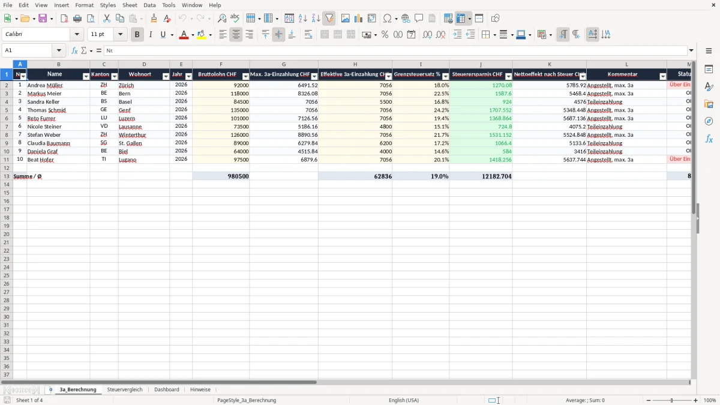This screenshot has width=720, height=405.
Task: Insert a comment
Action: 419,19
